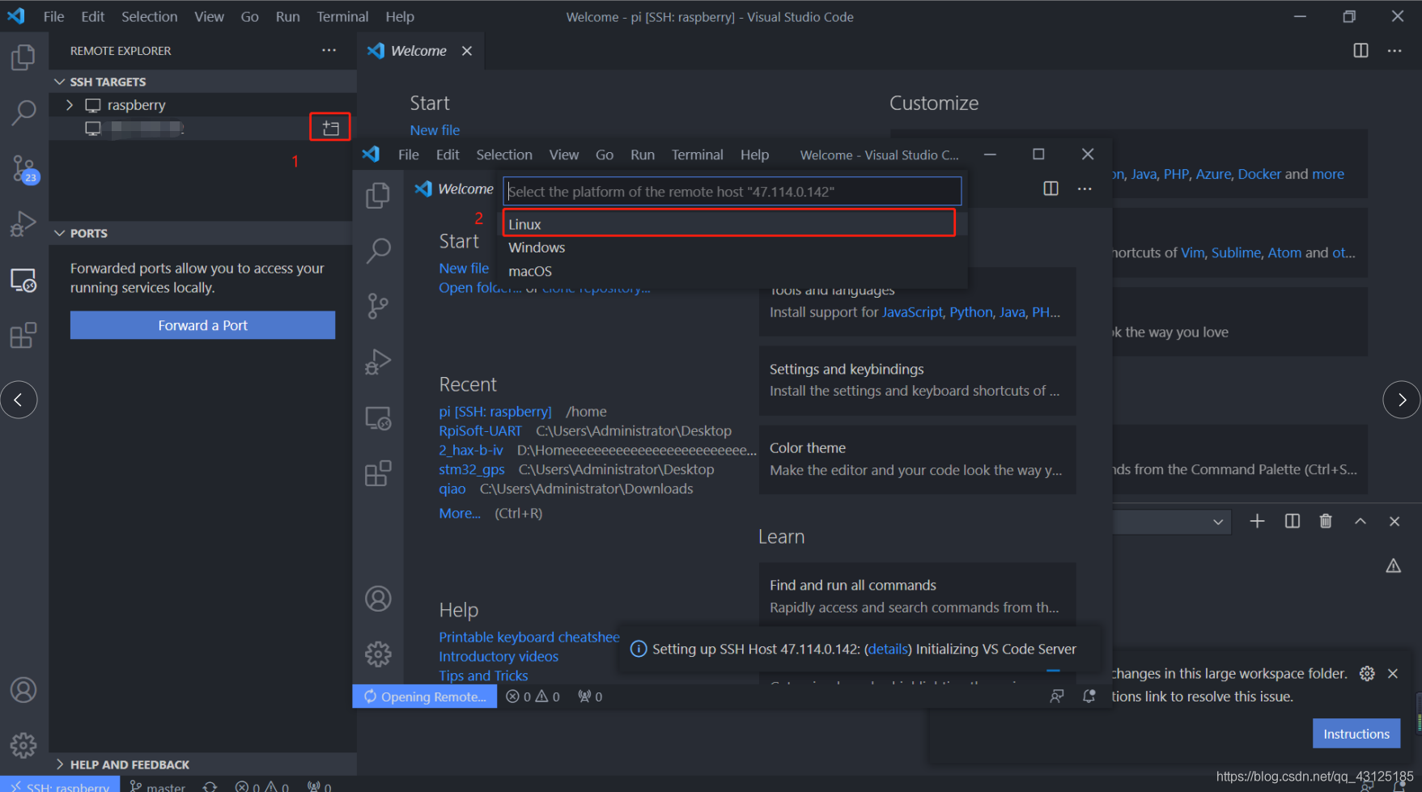Click More... recent items link

(x=460, y=513)
